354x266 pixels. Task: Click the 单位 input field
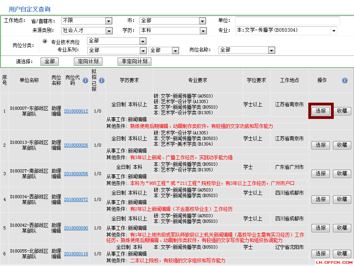pyautogui.click(x=287, y=21)
